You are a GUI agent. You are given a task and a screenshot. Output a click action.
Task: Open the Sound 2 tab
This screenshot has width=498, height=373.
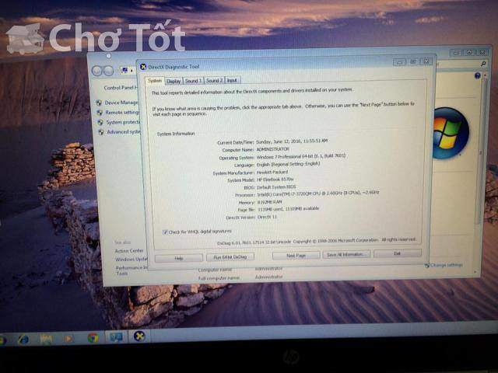pyautogui.click(x=214, y=81)
